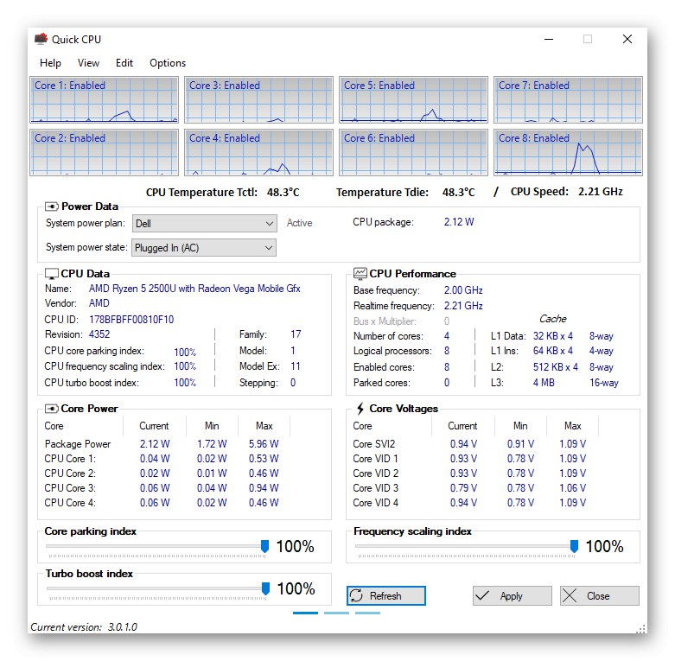The height and width of the screenshot is (661, 675).
Task: Toggle the Core 7 Enabled graph
Action: [x=568, y=100]
